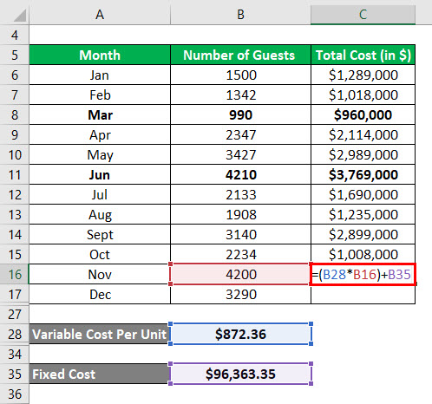The image size is (432, 404).
Task: Click total cost $2,989,000
Action: click(x=363, y=154)
